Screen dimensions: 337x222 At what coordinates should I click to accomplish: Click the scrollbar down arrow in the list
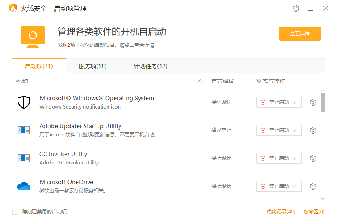coord(322,199)
